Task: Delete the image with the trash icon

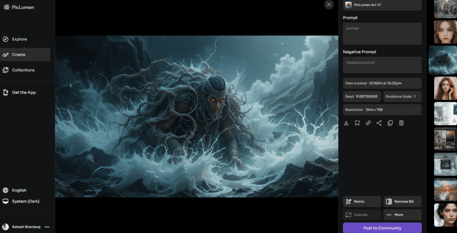Action: [x=401, y=123]
